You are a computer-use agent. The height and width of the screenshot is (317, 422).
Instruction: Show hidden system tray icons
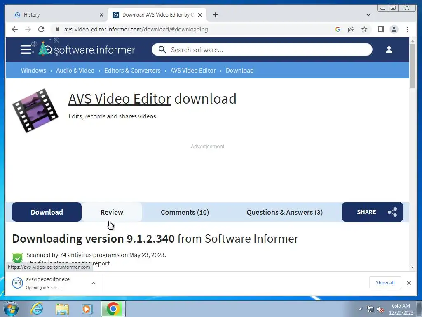point(360,309)
